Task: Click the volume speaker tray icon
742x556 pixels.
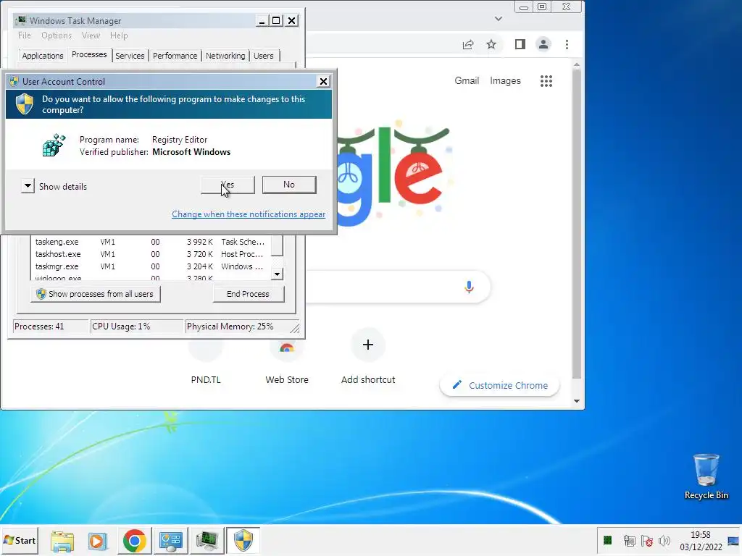Action: click(665, 540)
